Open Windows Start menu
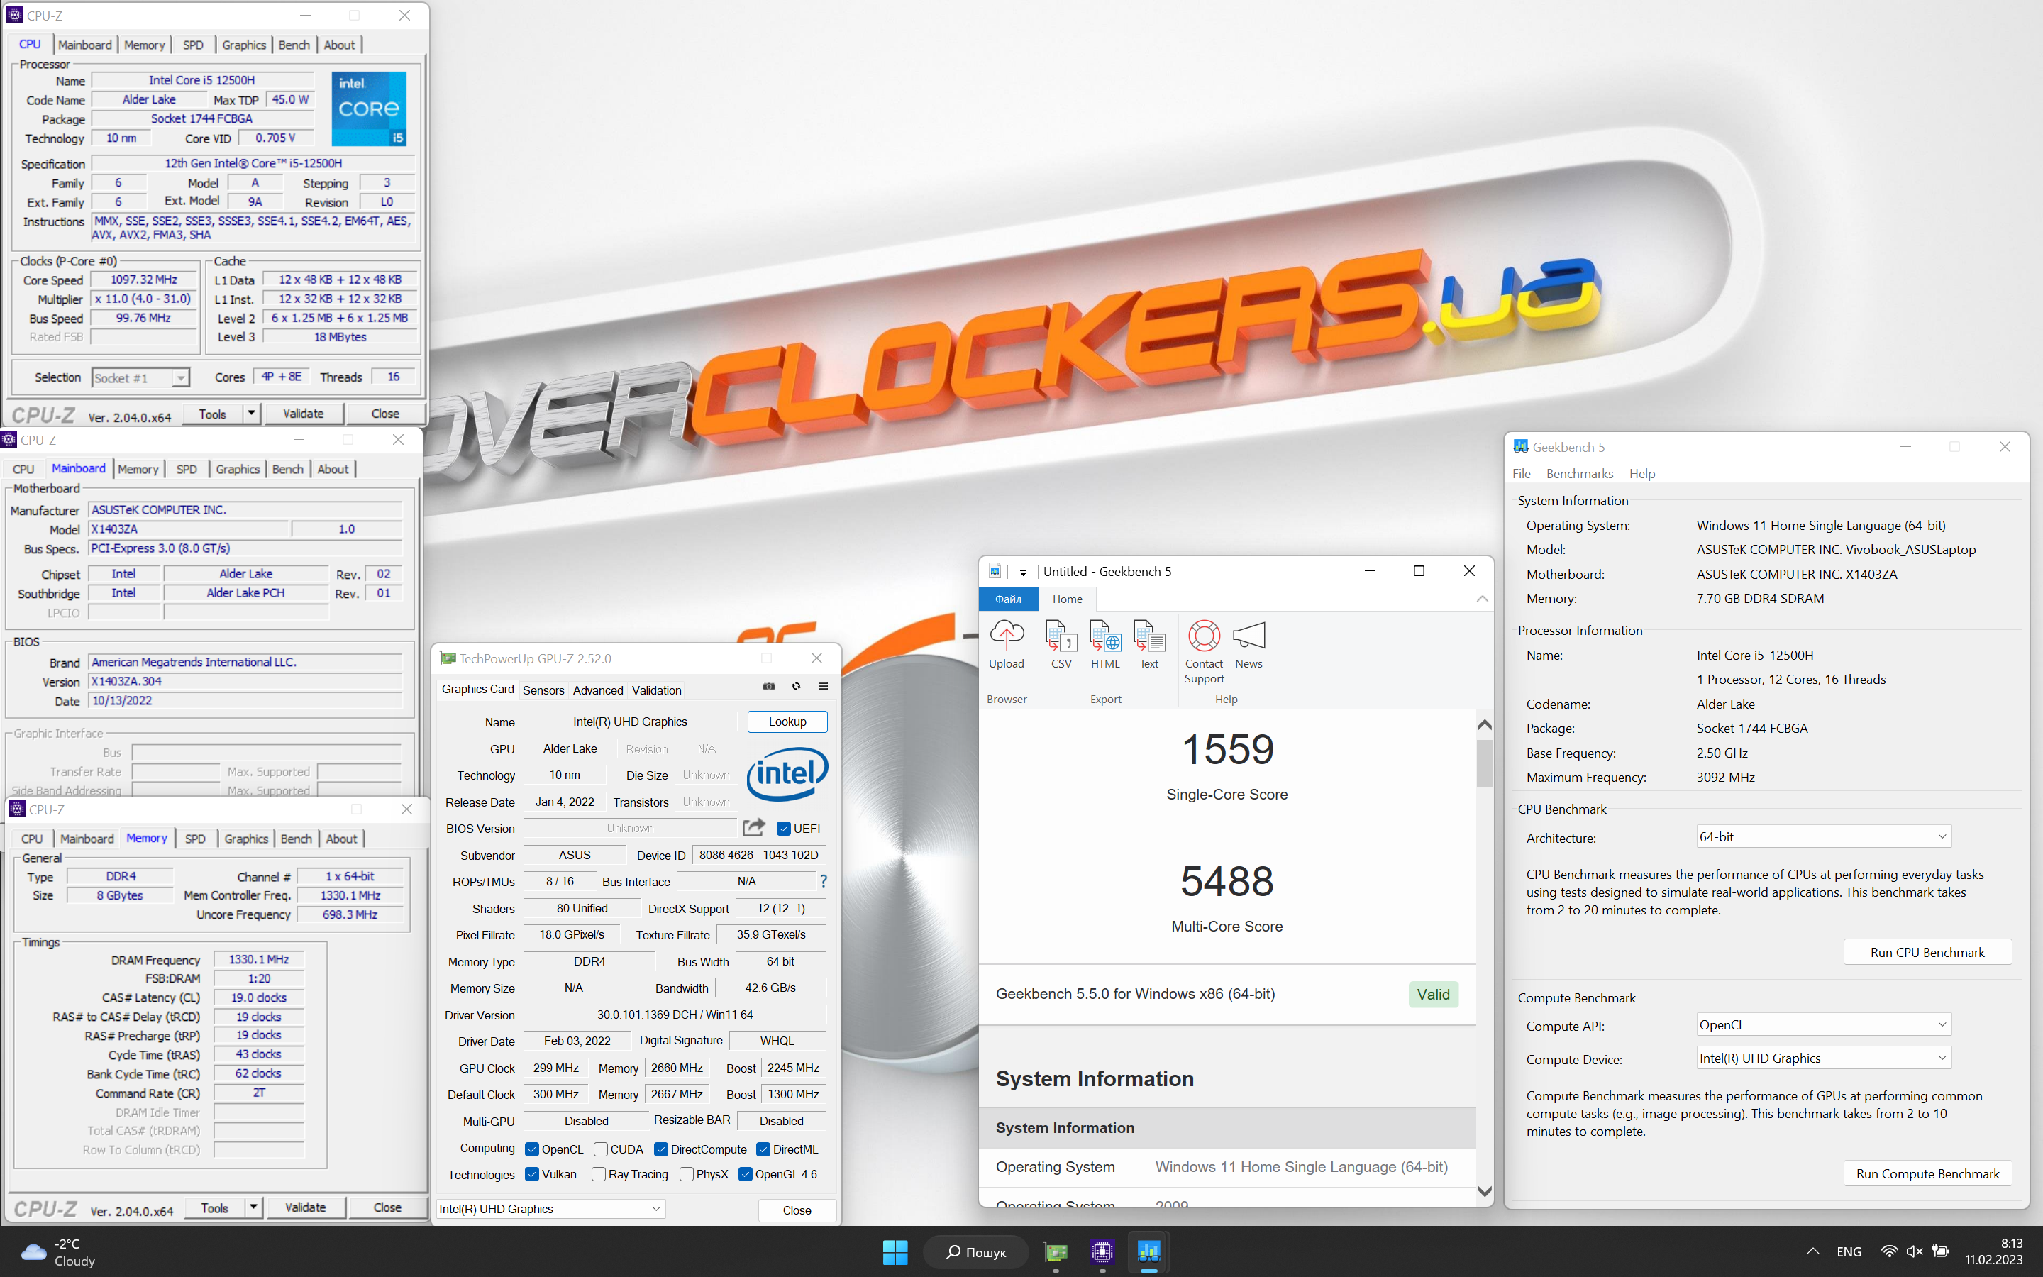The height and width of the screenshot is (1277, 2043). tap(895, 1251)
